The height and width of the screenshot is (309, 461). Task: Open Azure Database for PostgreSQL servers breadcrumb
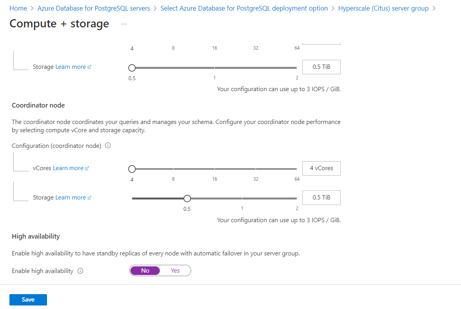93,8
